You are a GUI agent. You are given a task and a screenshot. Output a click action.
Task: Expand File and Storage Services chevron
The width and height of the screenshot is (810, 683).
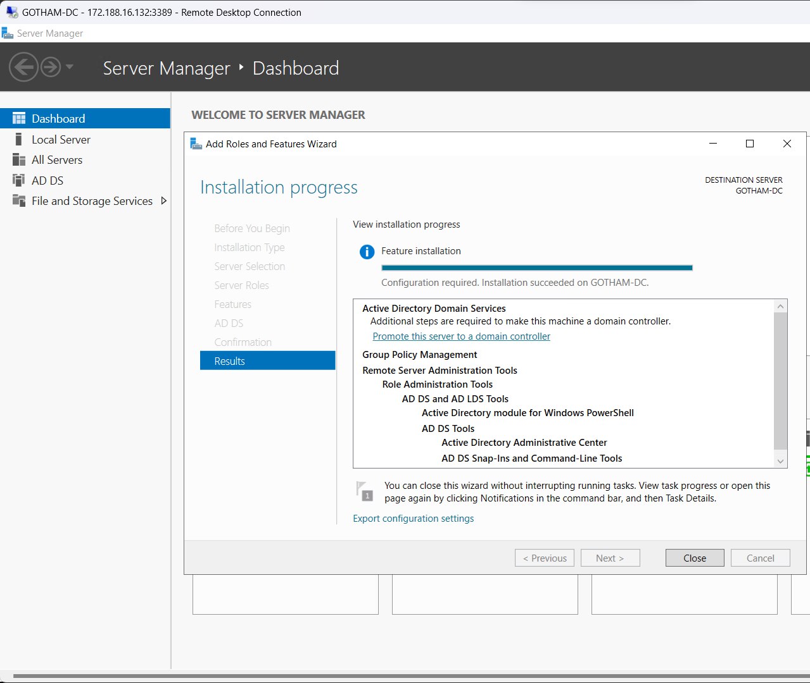(164, 200)
